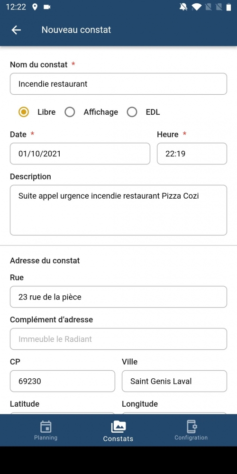Switch to the Constats tab label
This screenshot has height=474, width=237.
[118, 438]
